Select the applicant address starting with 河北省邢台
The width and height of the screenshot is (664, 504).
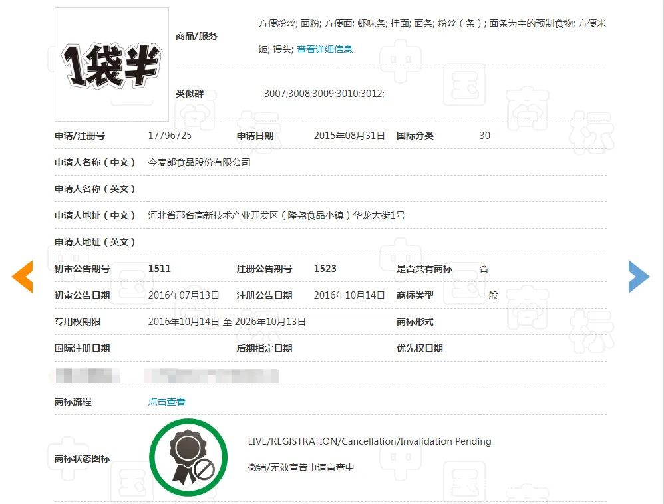point(276,215)
